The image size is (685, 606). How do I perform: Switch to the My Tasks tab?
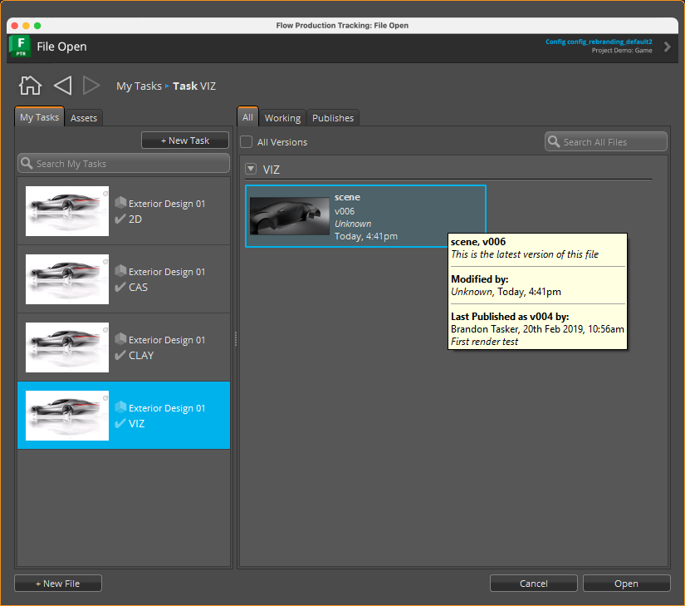(x=39, y=117)
